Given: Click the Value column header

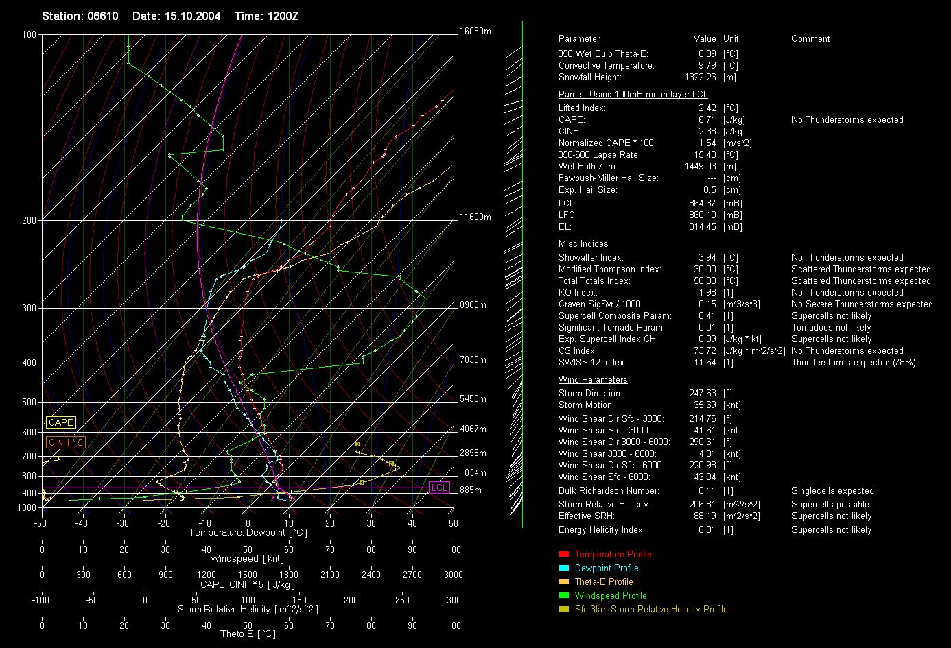Looking at the screenshot, I should (x=704, y=39).
